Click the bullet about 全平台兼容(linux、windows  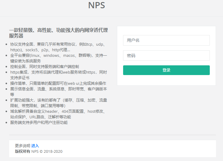pos(58,58)
